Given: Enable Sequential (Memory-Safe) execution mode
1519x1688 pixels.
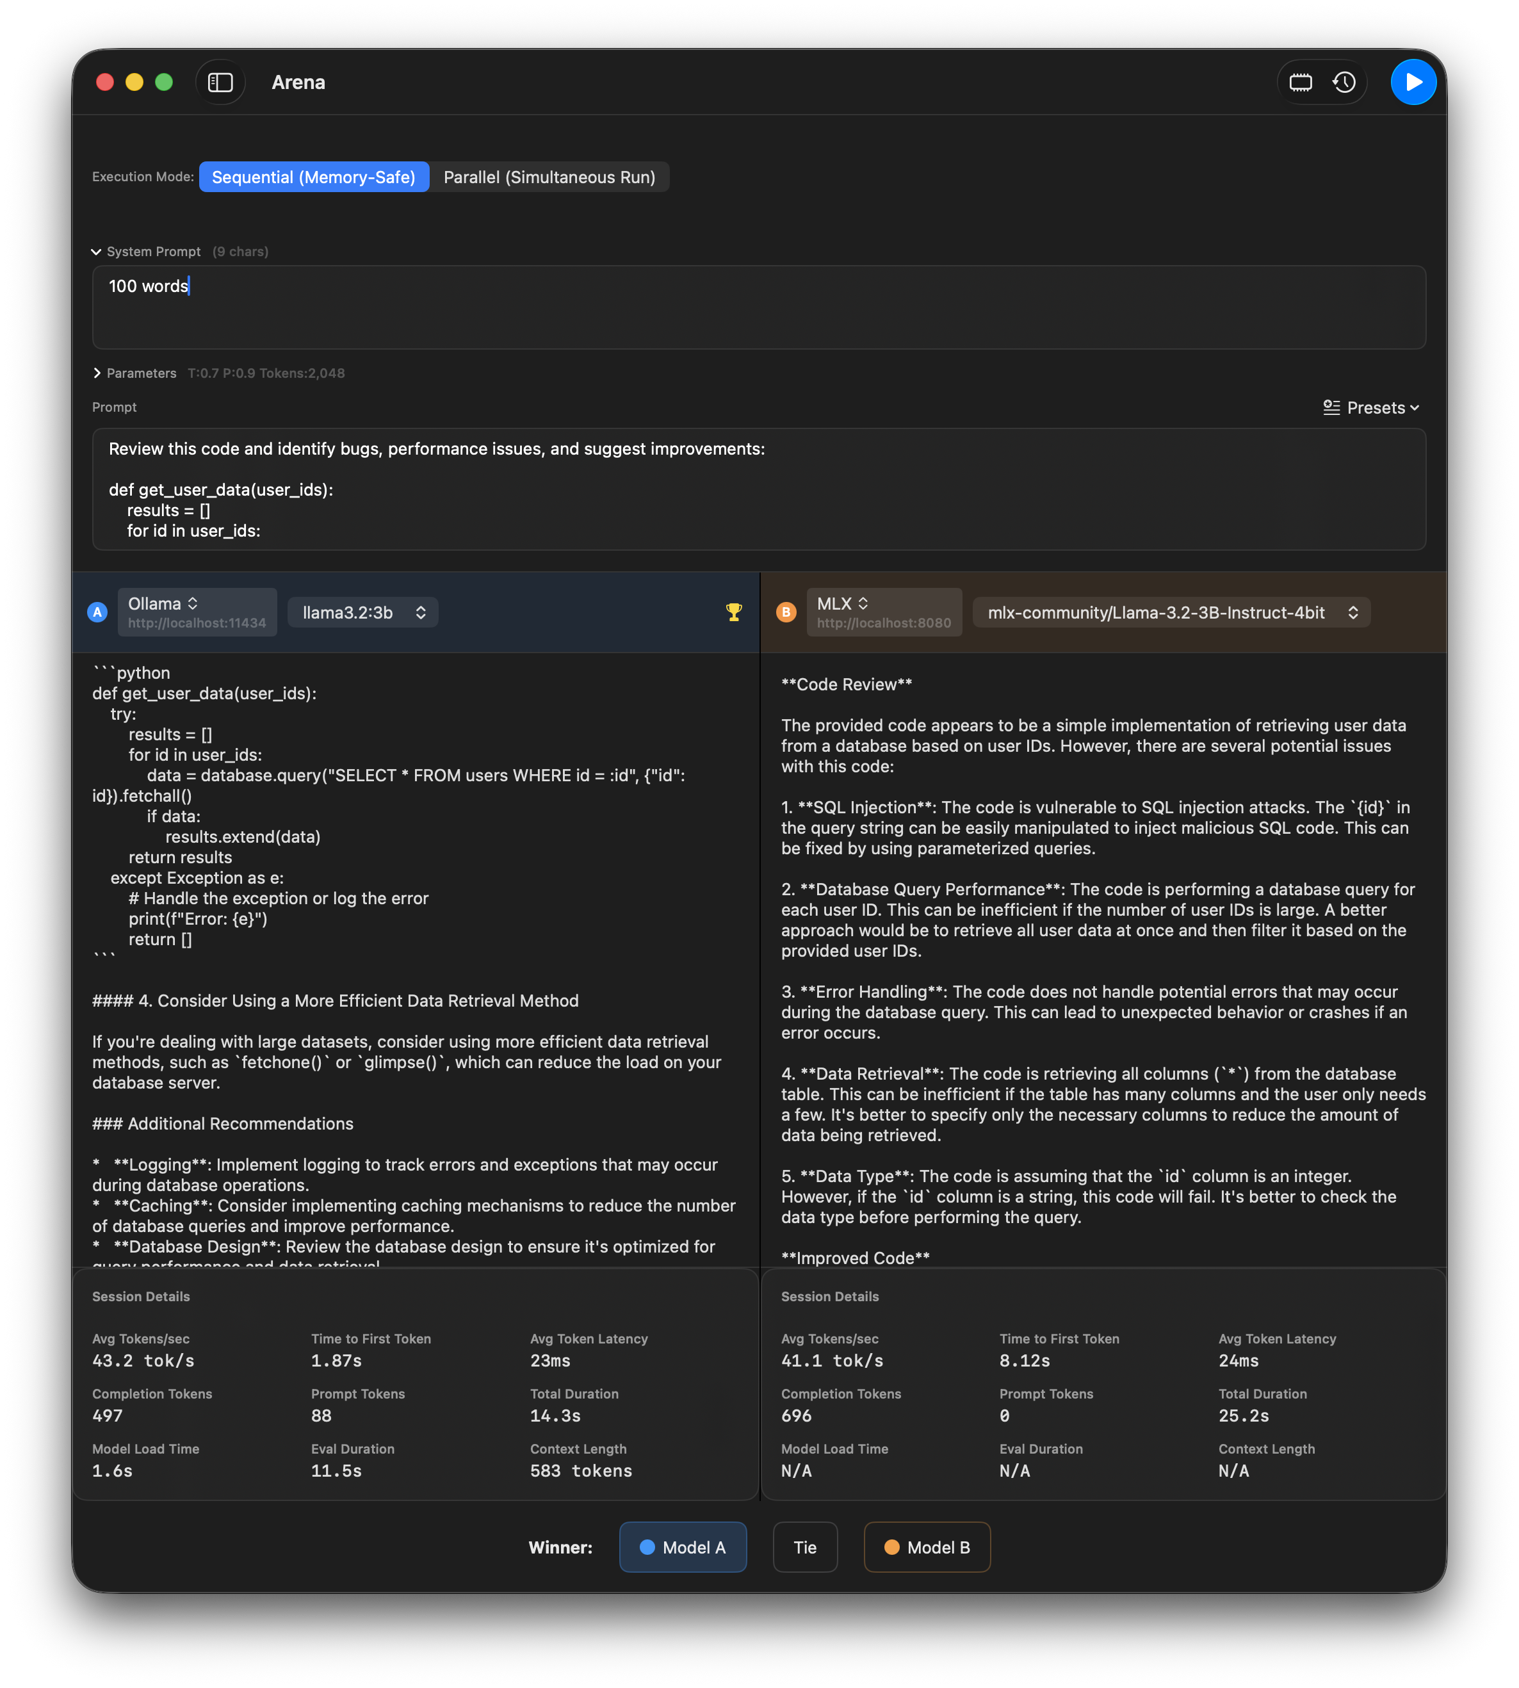Looking at the screenshot, I should coord(314,176).
